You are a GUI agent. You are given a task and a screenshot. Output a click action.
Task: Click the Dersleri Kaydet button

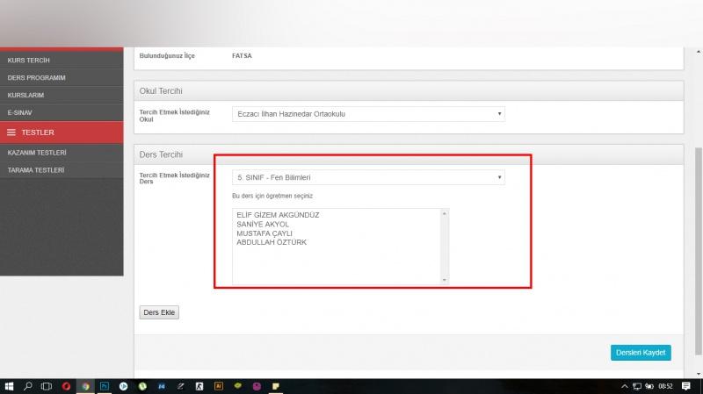pos(641,353)
